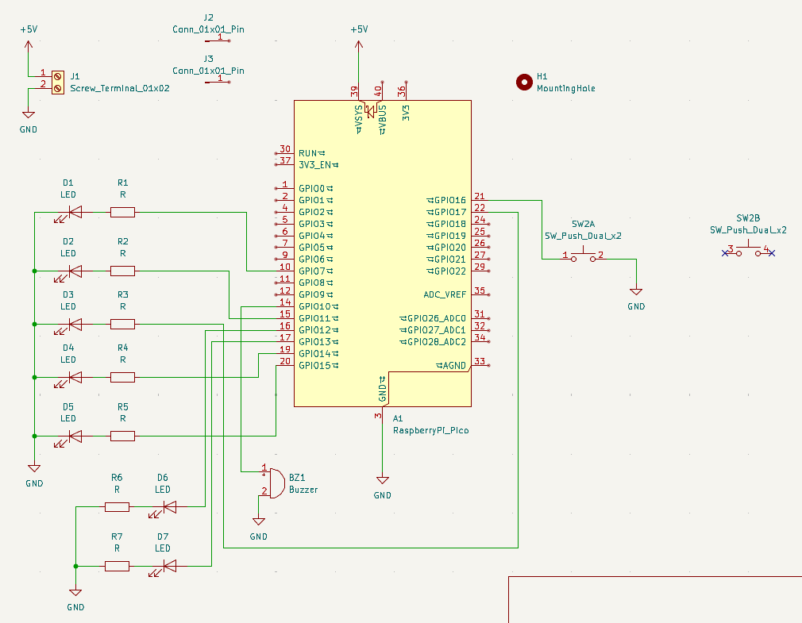802x623 pixels.
Task: Click the no-connect X on SW2B pin 4
Action: pyautogui.click(x=772, y=253)
